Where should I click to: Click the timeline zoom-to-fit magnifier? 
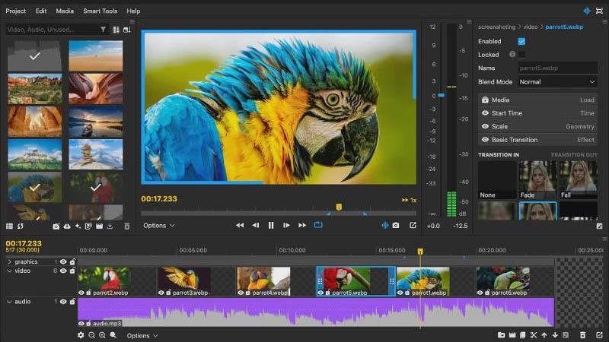[113, 335]
